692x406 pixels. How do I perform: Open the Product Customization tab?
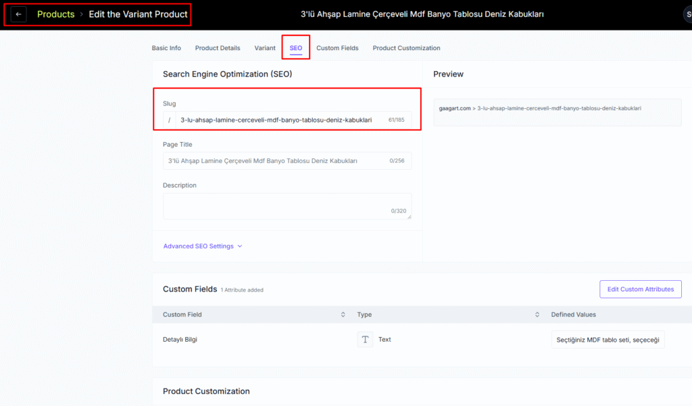[406, 48]
